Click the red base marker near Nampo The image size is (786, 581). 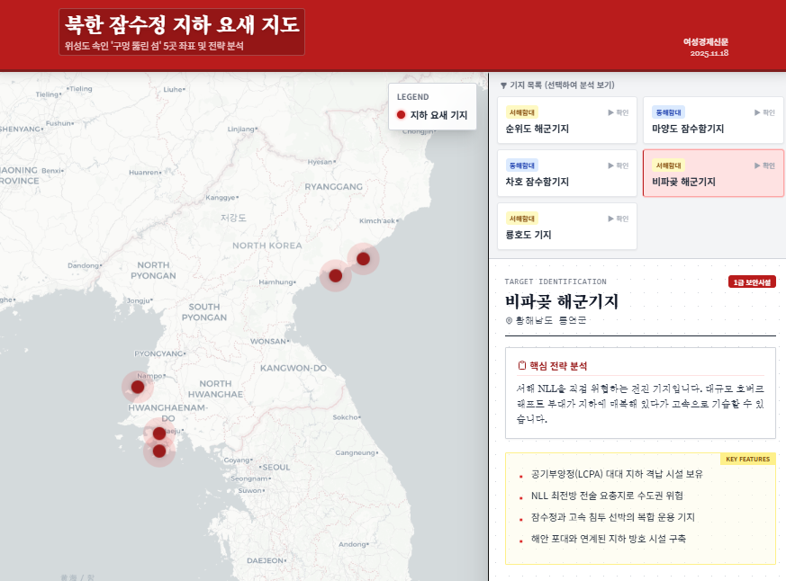[x=137, y=387]
